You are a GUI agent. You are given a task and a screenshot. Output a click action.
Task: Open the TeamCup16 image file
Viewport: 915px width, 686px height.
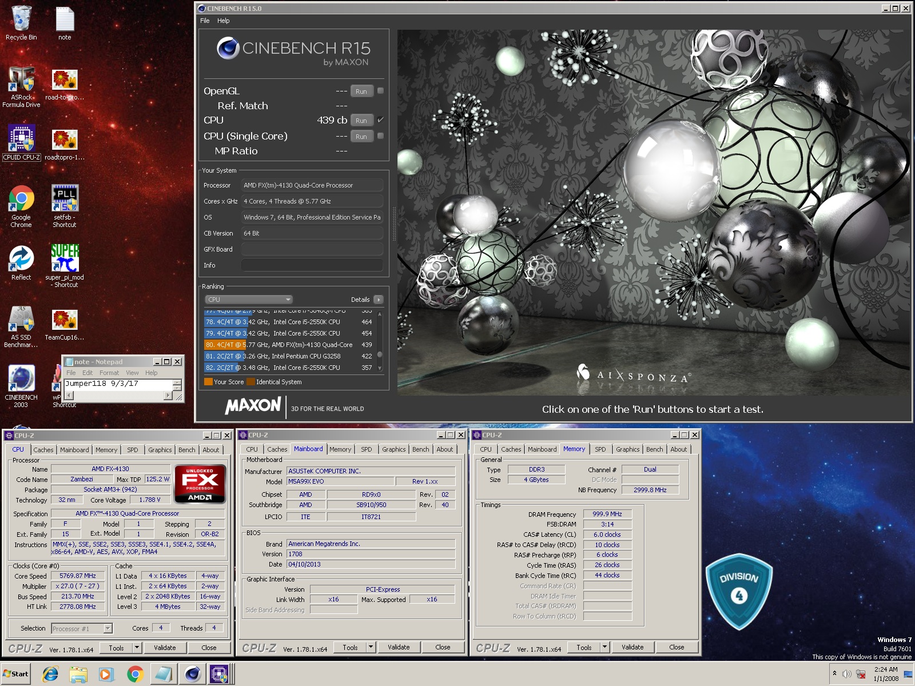[x=65, y=324]
